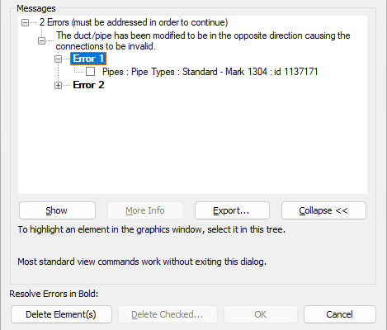The image size is (387, 330).
Task: Expand the Error 2 tree node
Action: [x=58, y=86]
